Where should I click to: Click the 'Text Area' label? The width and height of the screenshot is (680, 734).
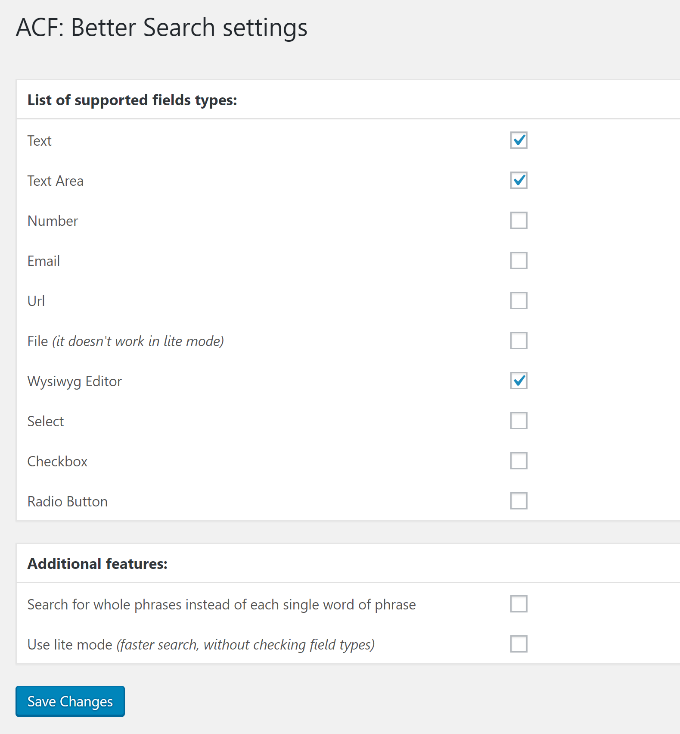click(56, 181)
